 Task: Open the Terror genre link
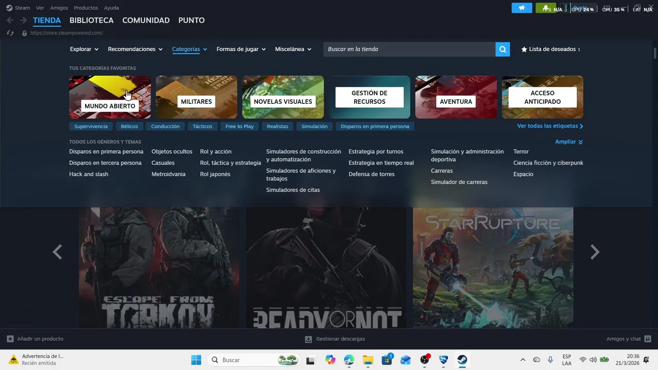(521, 152)
